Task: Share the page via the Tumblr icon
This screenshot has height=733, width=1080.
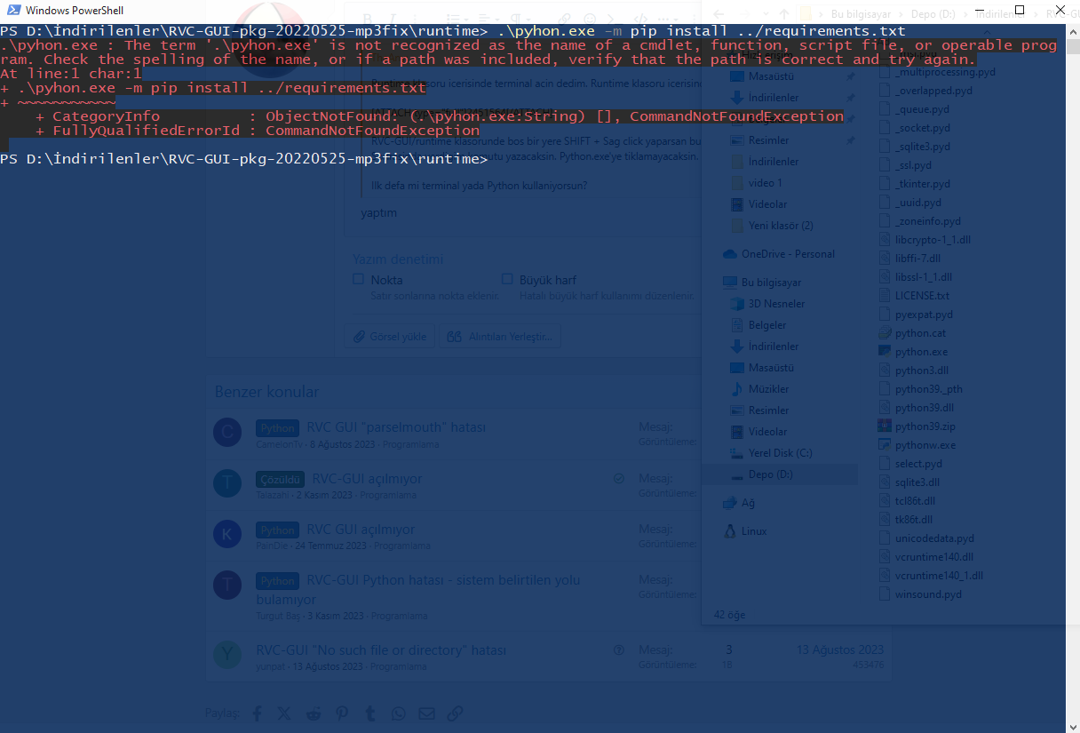Action: tap(369, 713)
